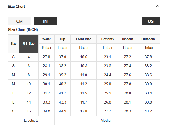Screen dimensions: 193x130
Task: Select the US size 4 cell
Action: click(x=29, y=57)
